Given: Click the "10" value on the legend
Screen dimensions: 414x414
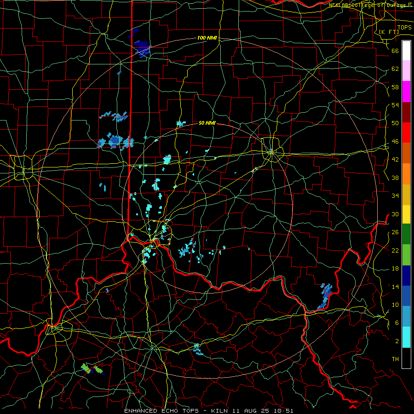Looking at the screenshot, I should [x=395, y=305].
